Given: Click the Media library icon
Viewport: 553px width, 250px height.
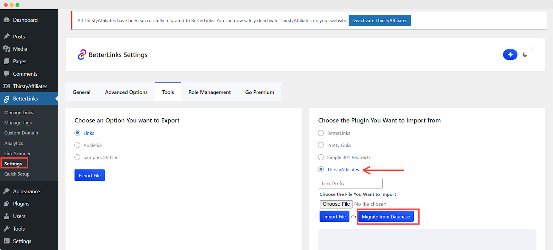Looking at the screenshot, I should point(7,49).
